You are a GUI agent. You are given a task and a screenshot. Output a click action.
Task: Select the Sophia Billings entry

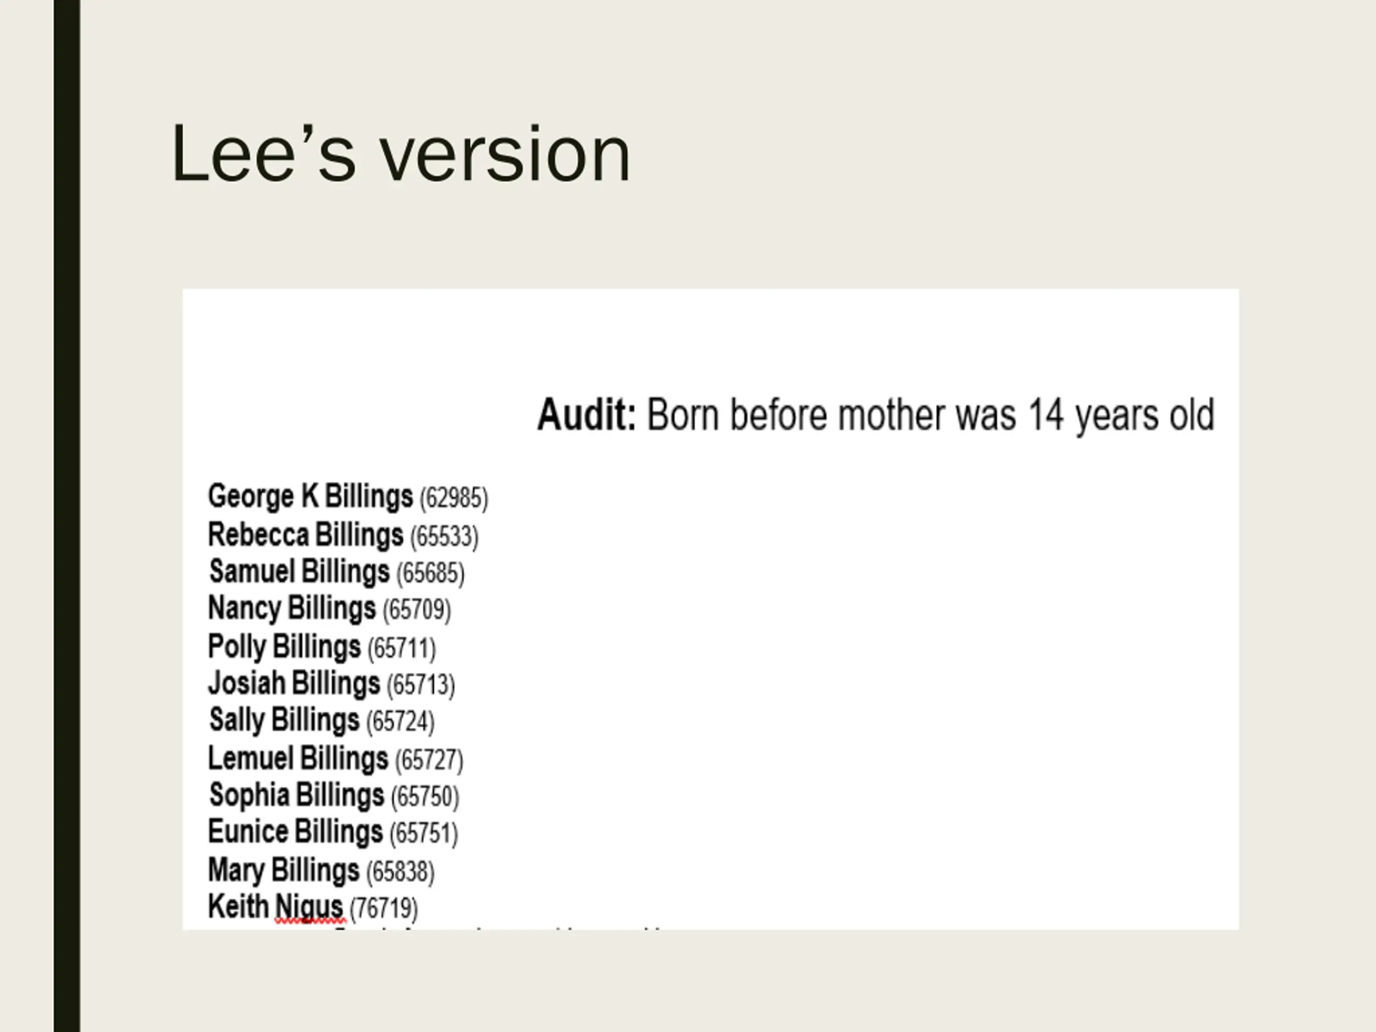coord(334,795)
